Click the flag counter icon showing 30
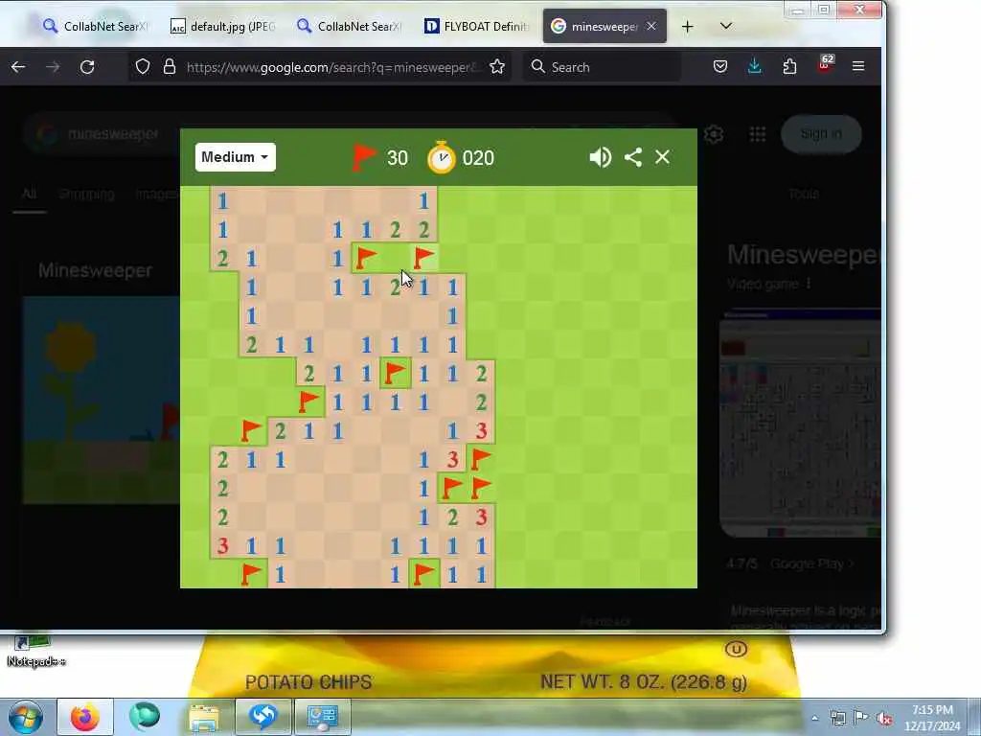 tap(363, 157)
